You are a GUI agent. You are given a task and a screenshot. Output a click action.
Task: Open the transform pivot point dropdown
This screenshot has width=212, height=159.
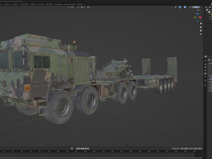79,7
